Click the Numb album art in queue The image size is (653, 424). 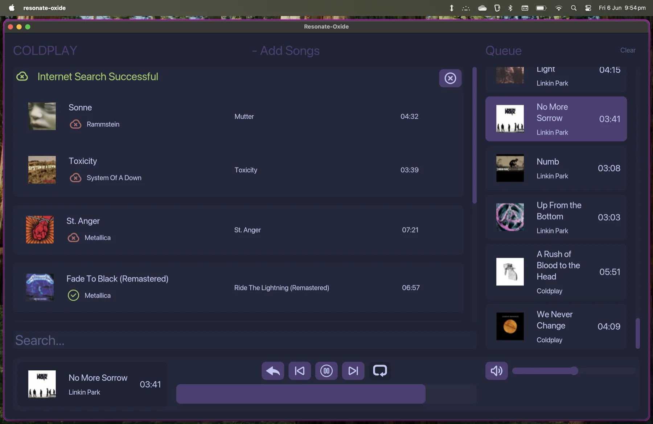pyautogui.click(x=510, y=168)
